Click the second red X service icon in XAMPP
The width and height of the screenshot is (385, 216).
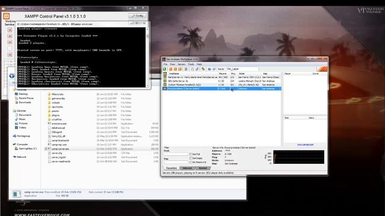[x=10, y=36]
